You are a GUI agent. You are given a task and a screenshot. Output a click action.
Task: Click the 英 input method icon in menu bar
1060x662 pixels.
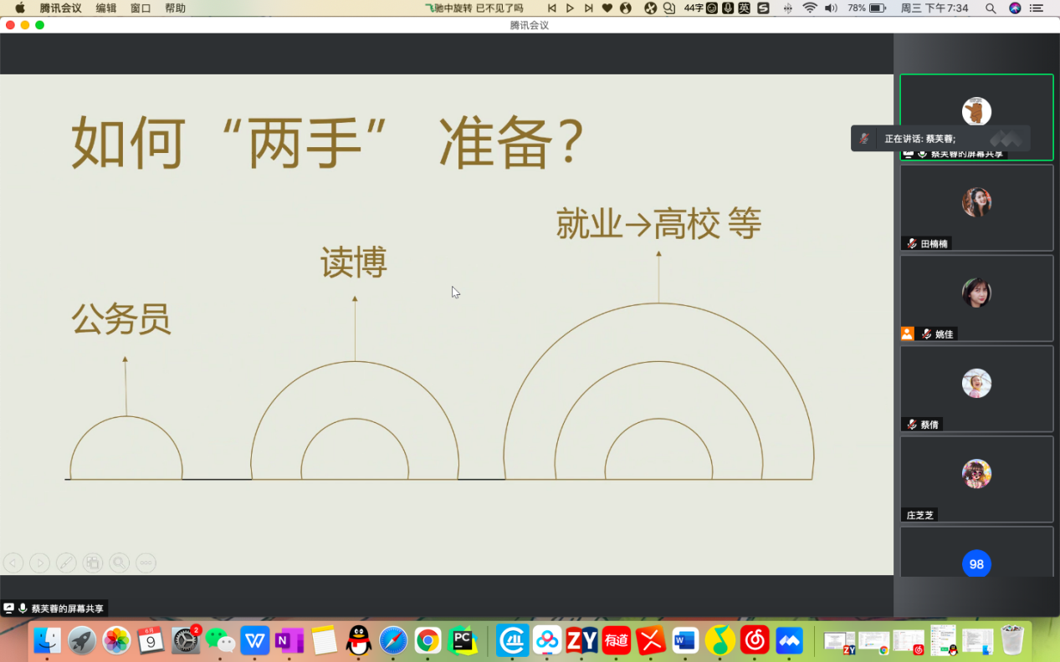(x=745, y=8)
